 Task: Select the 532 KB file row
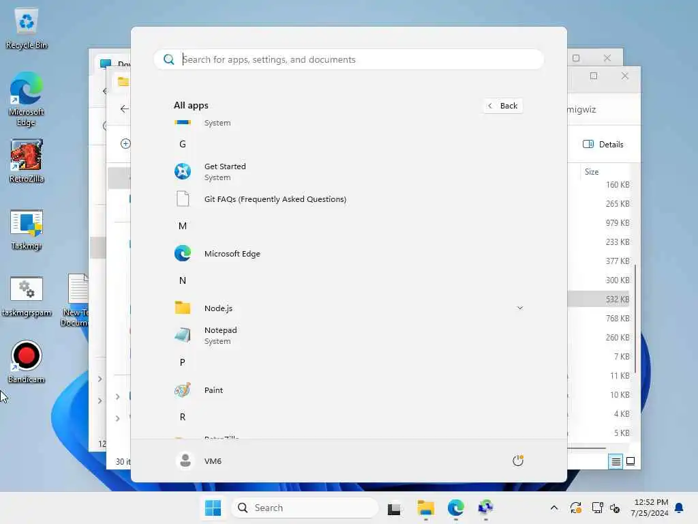tap(599, 299)
